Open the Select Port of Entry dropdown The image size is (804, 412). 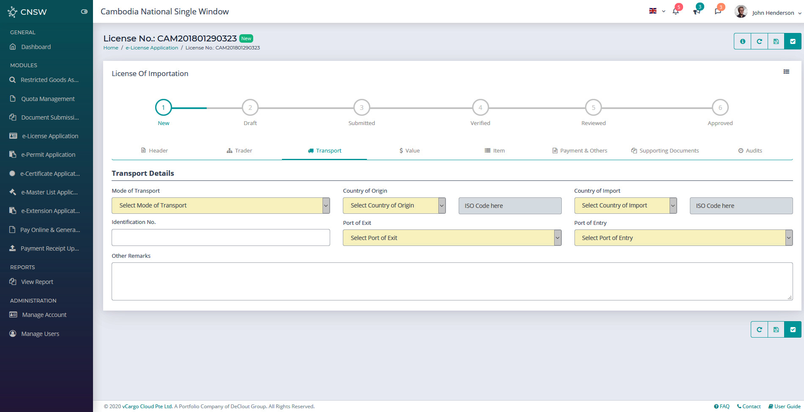coord(683,238)
